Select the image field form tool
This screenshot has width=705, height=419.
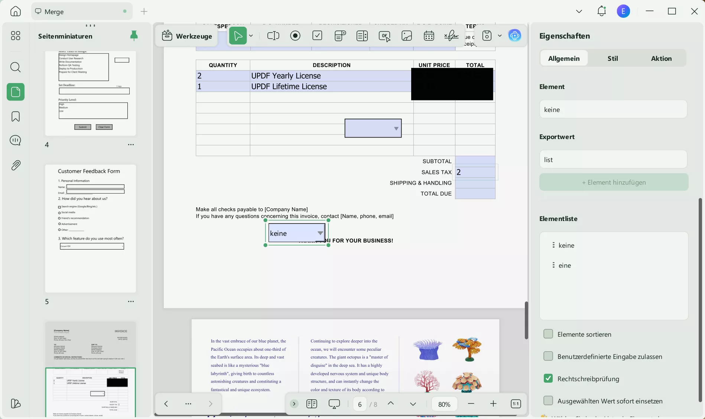click(407, 36)
